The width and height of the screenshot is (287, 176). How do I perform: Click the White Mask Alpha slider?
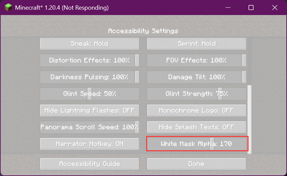coord(196,144)
